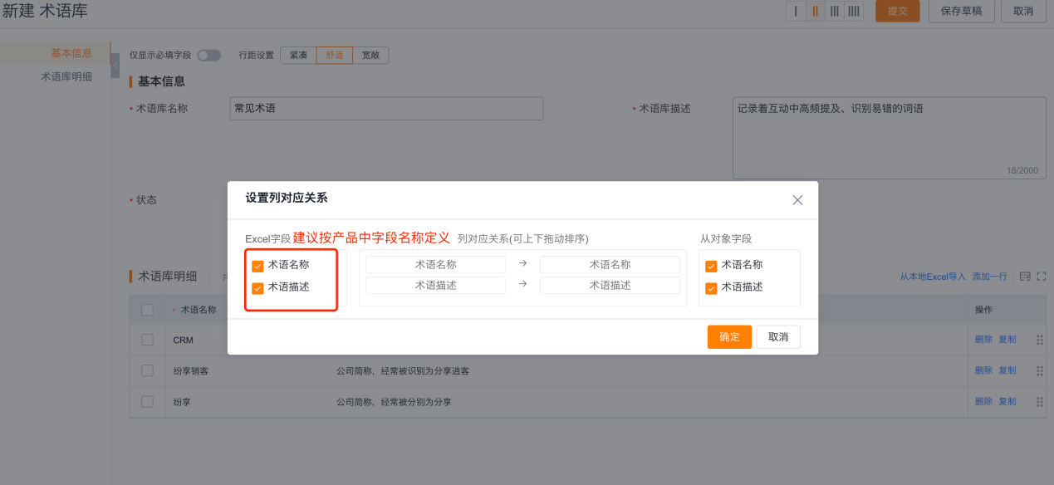The height and width of the screenshot is (485, 1054).
Task: Click drag handle icon on 纷享销客 row
Action: pyautogui.click(x=1040, y=370)
